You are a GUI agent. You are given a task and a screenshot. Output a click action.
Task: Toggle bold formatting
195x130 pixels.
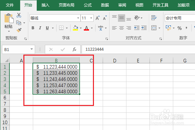33,28
